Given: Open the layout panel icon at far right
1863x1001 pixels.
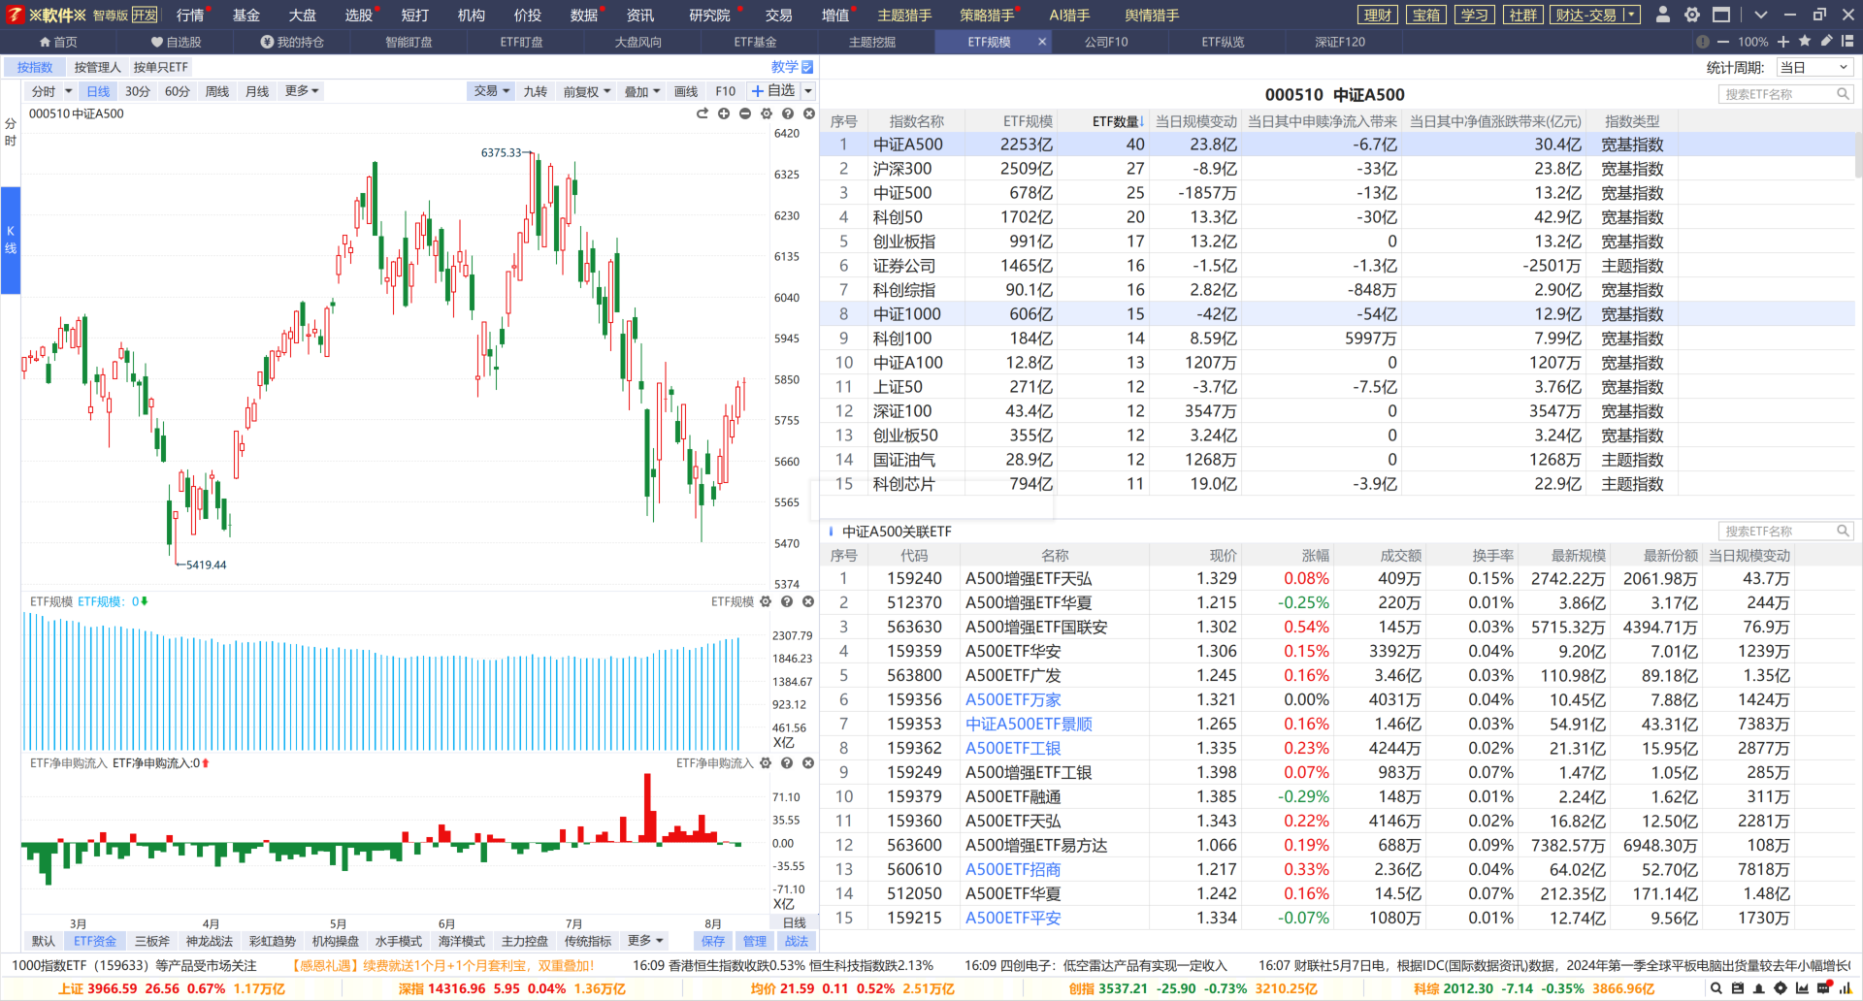Looking at the screenshot, I should 1847,42.
